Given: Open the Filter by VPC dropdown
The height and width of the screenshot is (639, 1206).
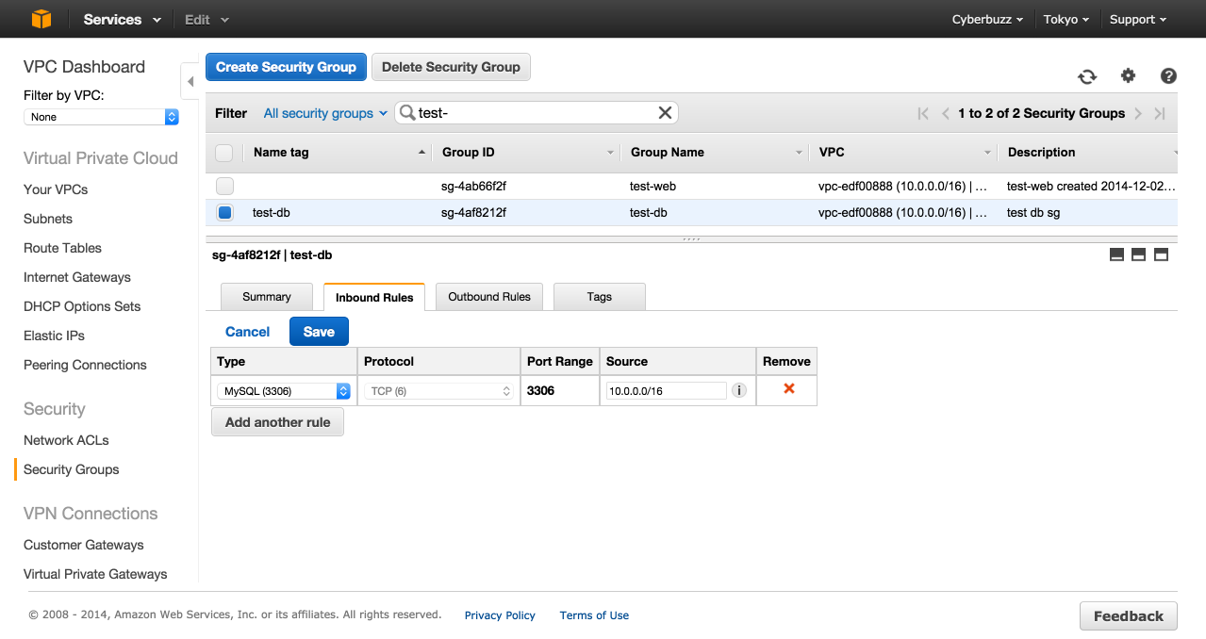Looking at the screenshot, I should (x=101, y=117).
